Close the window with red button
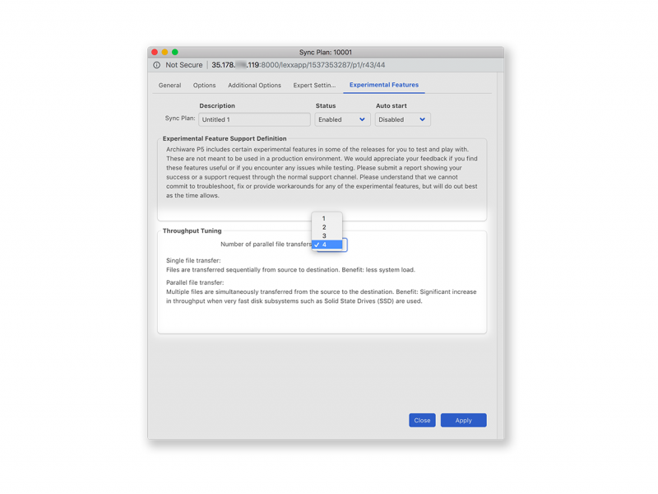 (155, 52)
